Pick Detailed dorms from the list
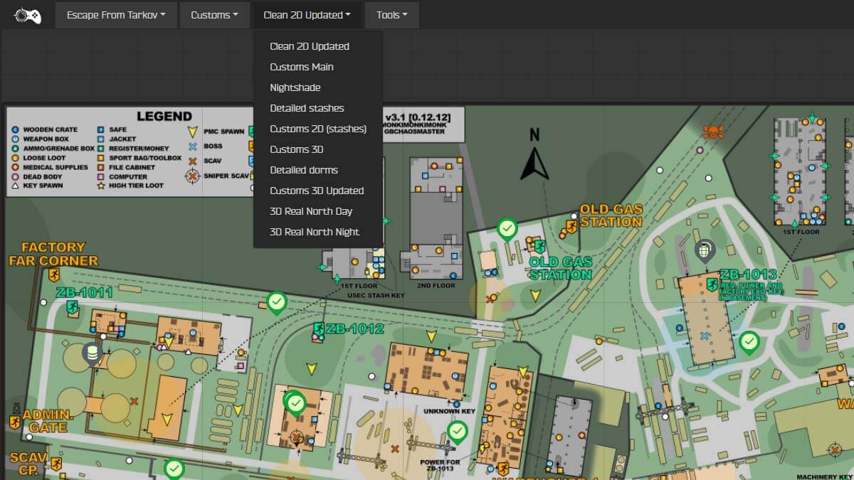 pyautogui.click(x=304, y=170)
